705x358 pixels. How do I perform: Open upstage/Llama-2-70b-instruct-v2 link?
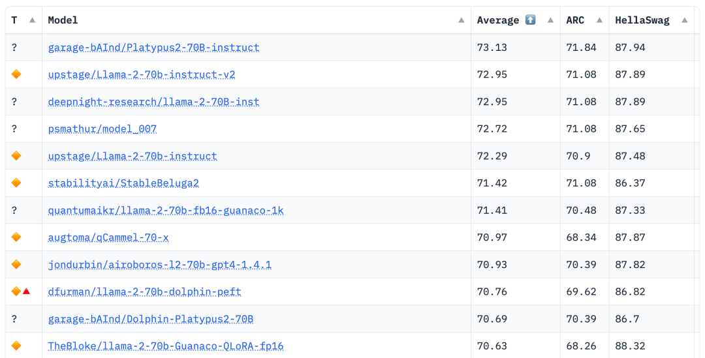142,74
